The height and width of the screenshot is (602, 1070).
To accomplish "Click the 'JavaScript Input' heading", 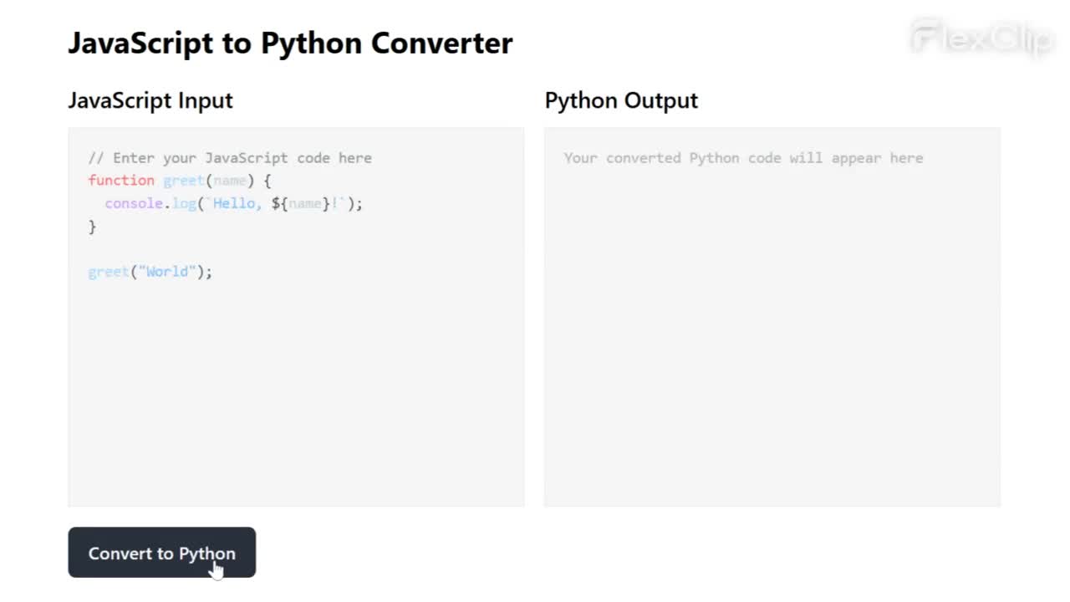I will [x=150, y=100].
